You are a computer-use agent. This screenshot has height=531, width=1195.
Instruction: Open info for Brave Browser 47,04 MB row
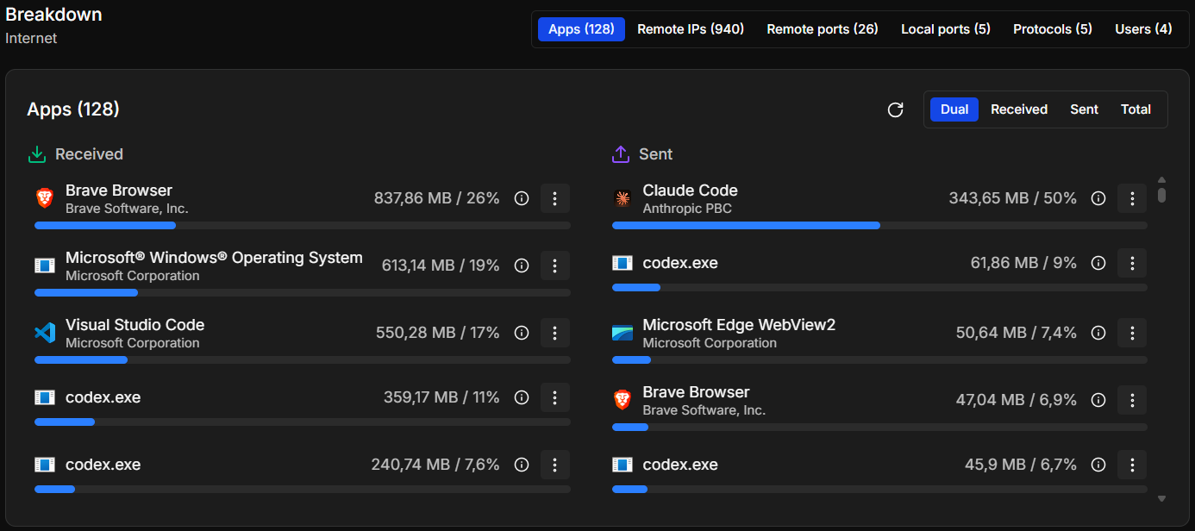(x=1098, y=400)
